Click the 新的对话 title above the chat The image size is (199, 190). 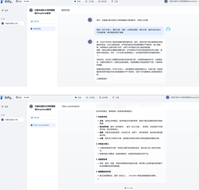point(65,10)
